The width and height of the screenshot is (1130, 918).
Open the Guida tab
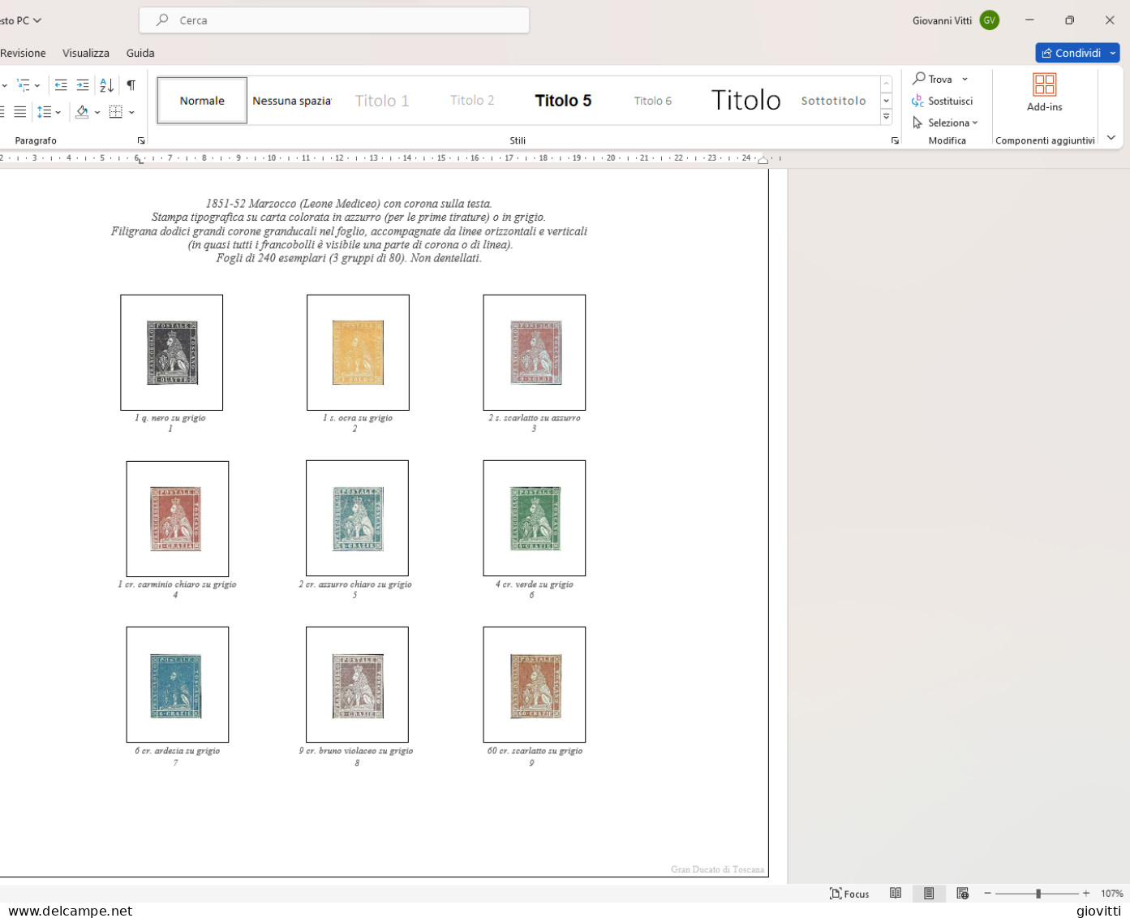pyautogui.click(x=140, y=53)
